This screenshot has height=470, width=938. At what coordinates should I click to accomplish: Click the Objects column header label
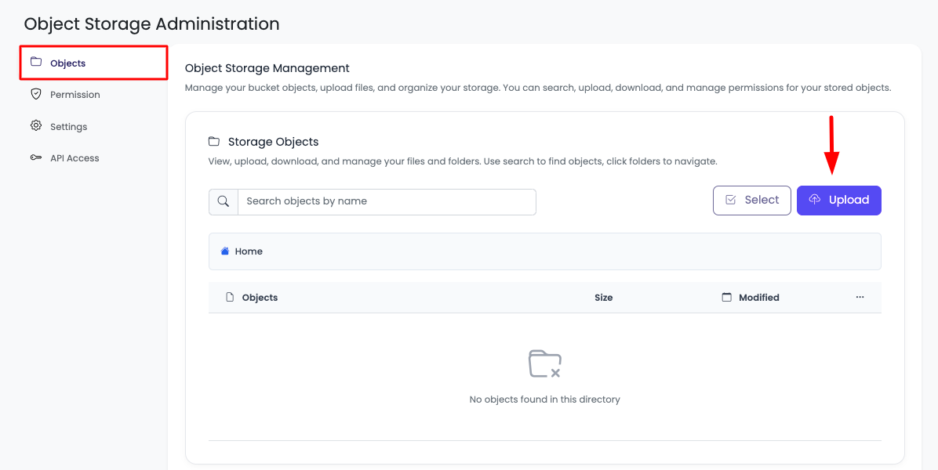260,298
